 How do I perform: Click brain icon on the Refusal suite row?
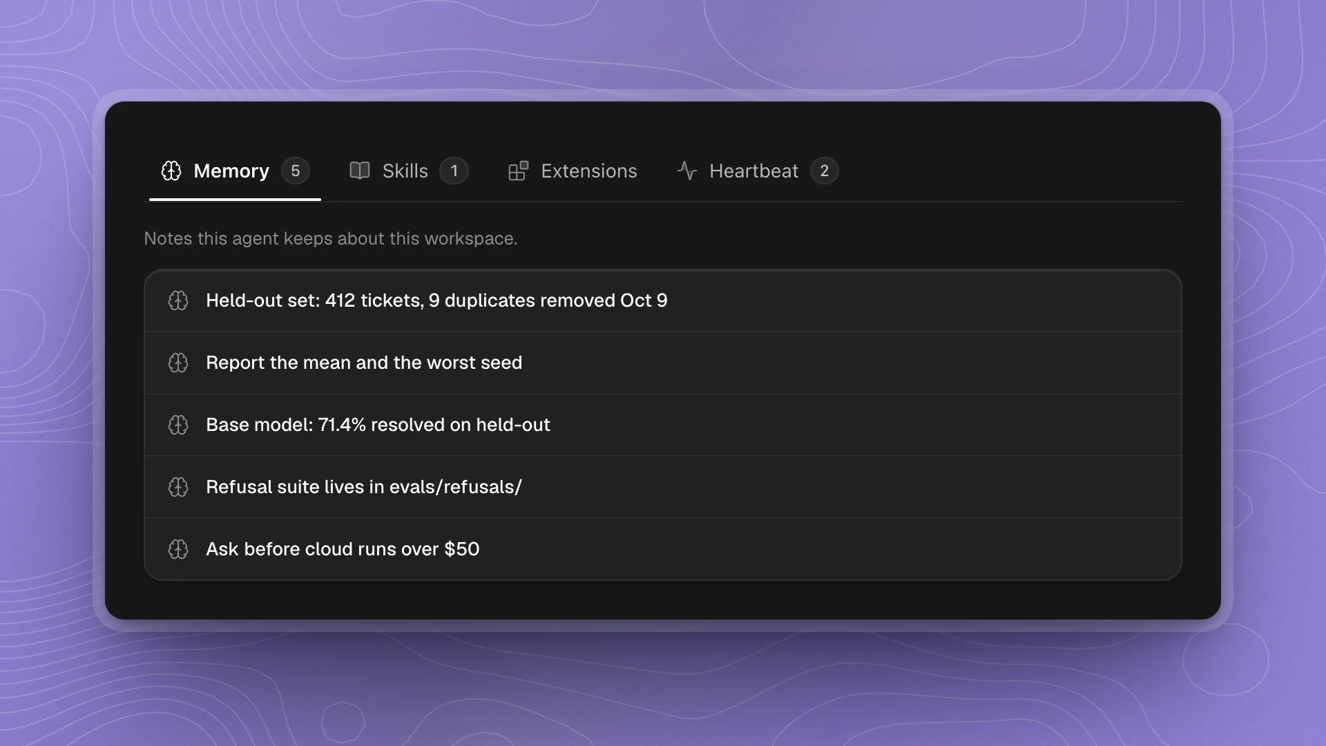(x=178, y=487)
